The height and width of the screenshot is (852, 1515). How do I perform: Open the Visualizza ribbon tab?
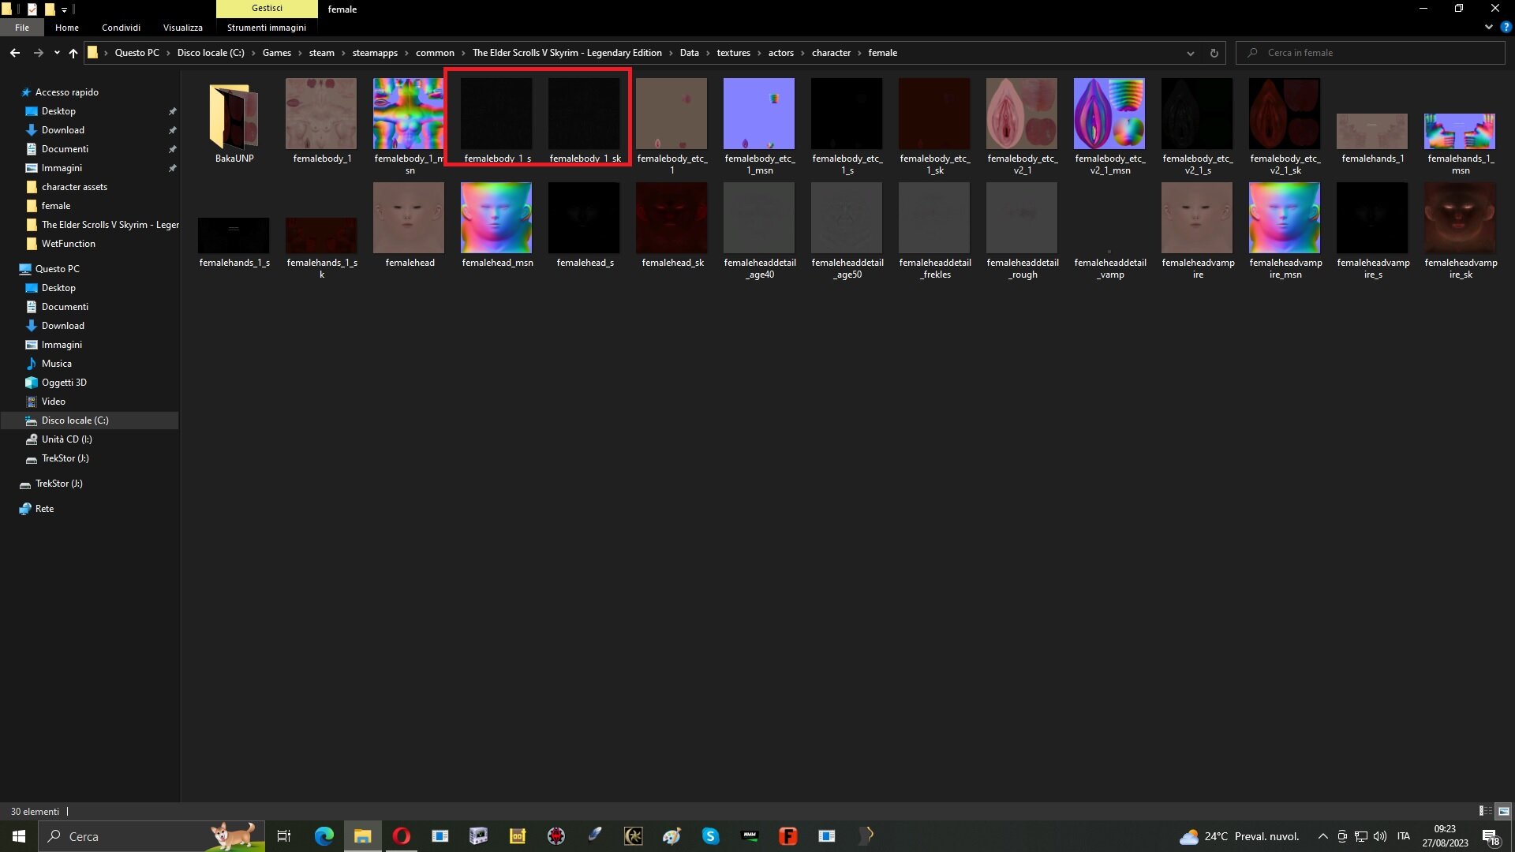point(182,28)
